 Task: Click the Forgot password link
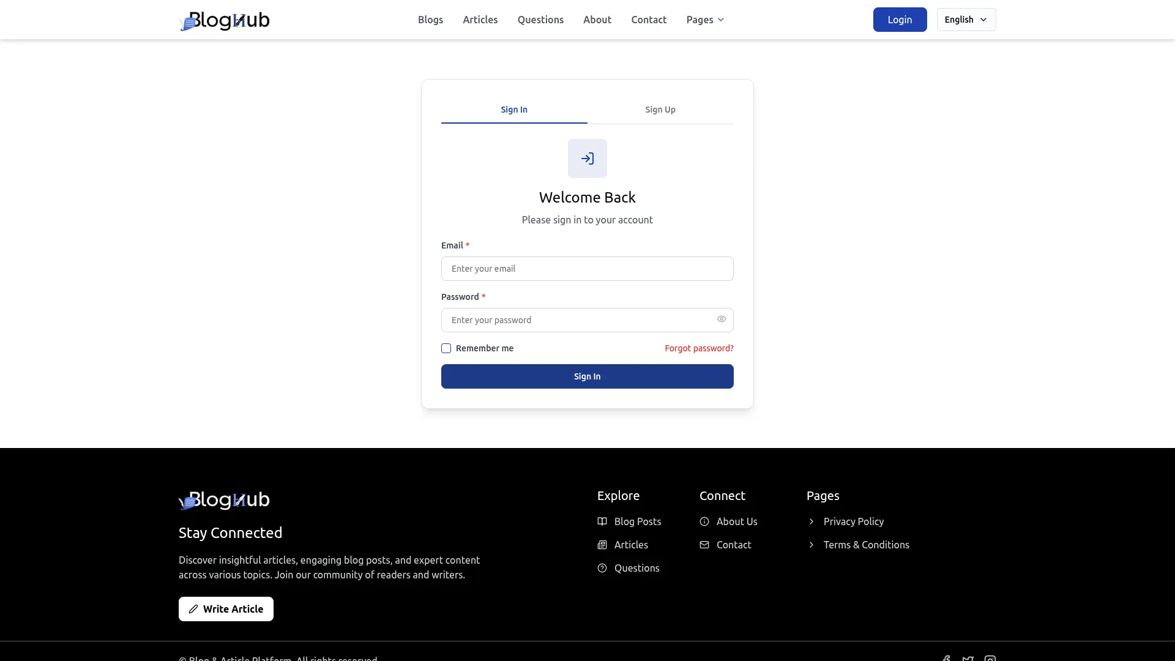coord(699,348)
